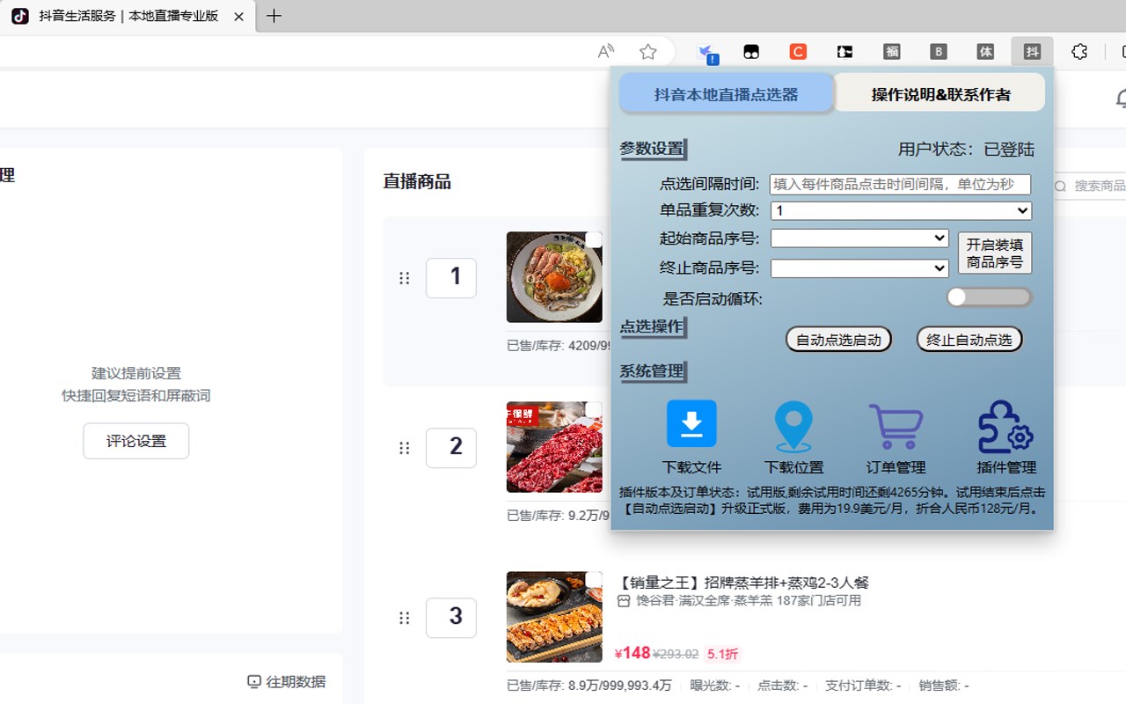The image size is (1126, 704).
Task: Click the 抖 extension icon in browser toolbar
Action: (x=1032, y=51)
